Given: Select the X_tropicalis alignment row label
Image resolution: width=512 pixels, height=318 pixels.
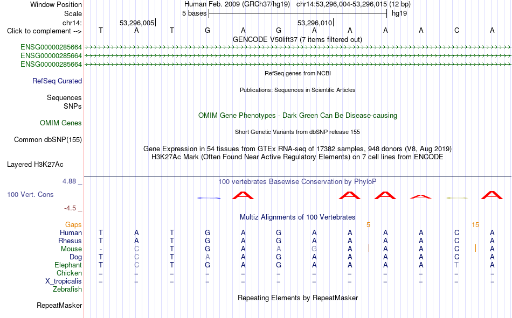Looking at the screenshot, I should click(x=64, y=281).
